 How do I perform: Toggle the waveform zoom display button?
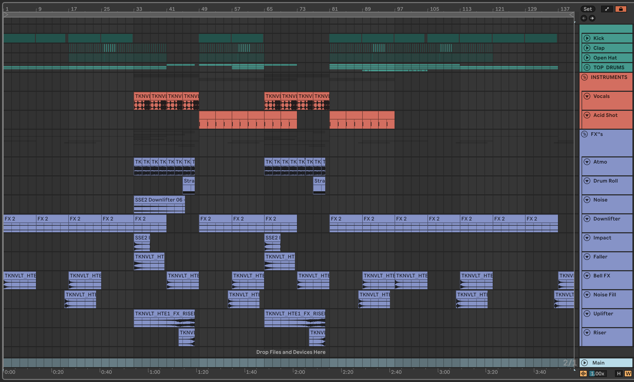[x=583, y=374]
